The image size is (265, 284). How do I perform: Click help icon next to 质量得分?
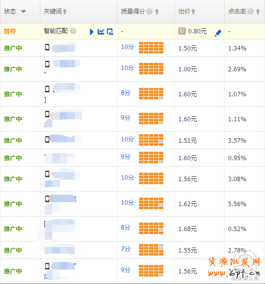click(149, 11)
